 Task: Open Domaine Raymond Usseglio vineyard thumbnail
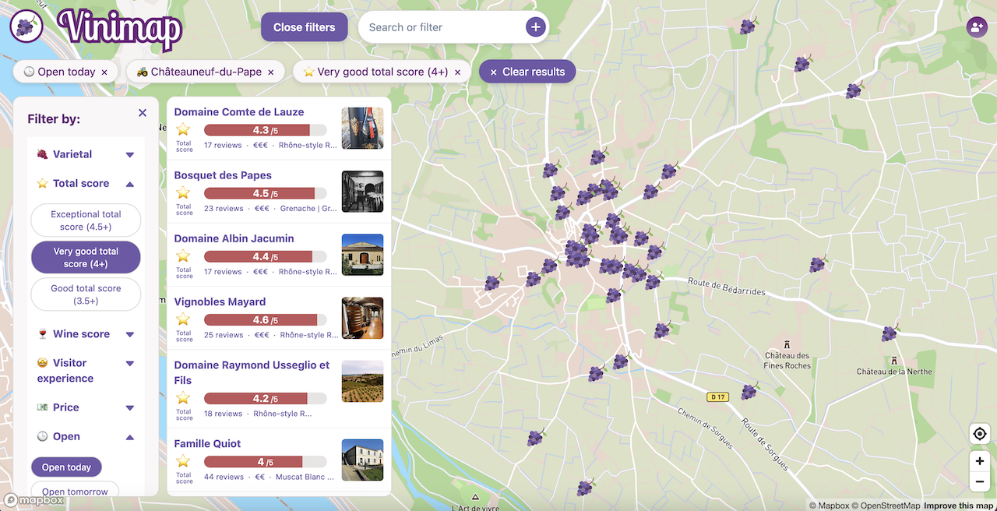362,382
